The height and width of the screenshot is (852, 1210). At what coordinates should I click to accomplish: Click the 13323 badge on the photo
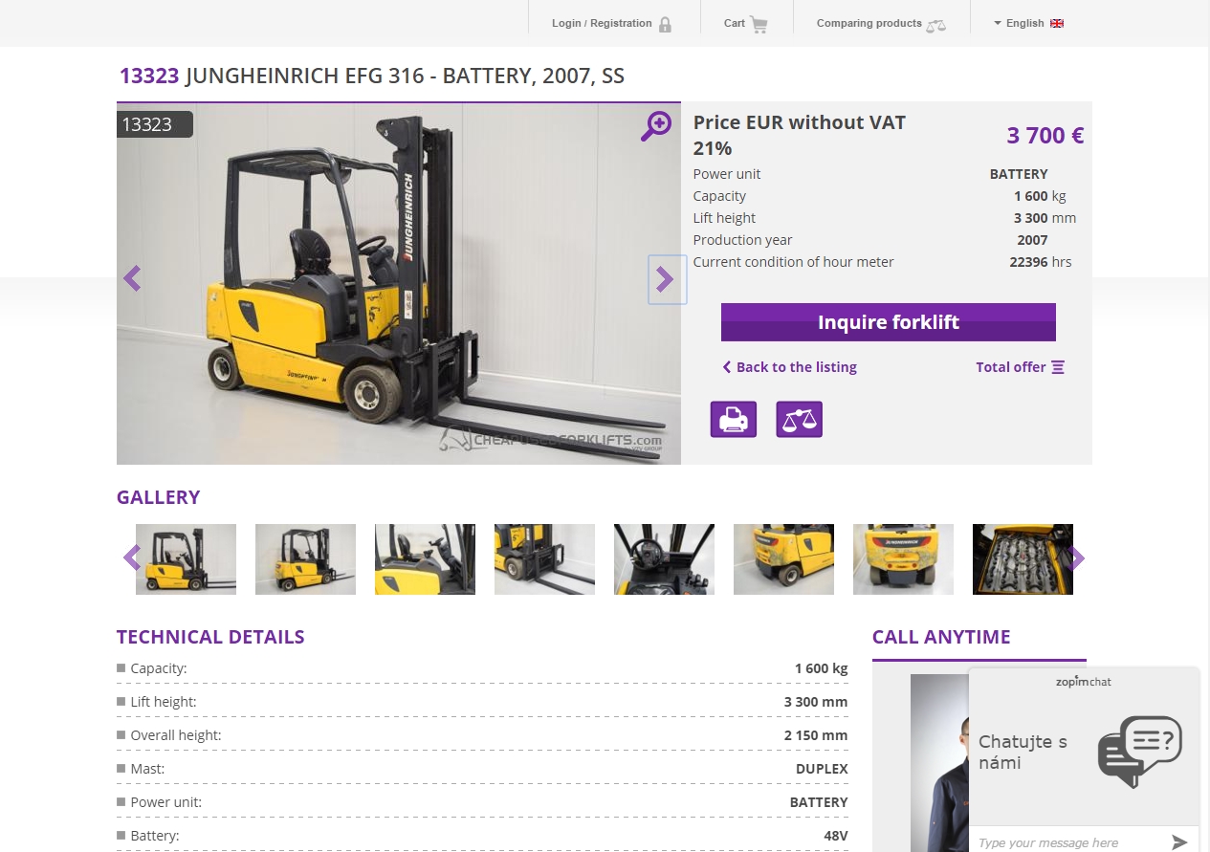(154, 124)
